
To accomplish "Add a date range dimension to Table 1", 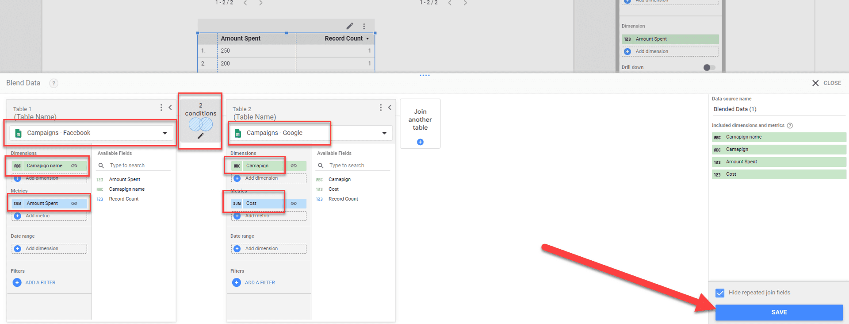I will pyautogui.click(x=49, y=249).
